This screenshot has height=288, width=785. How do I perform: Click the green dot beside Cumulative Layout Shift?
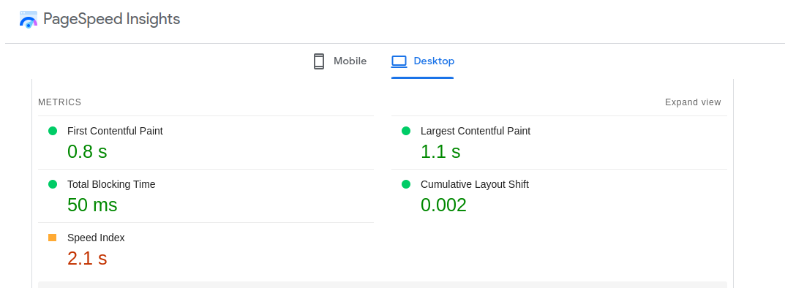406,184
